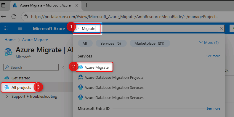Click the All projects icon in sidebar
The image size is (234, 117).
(x=7, y=87)
